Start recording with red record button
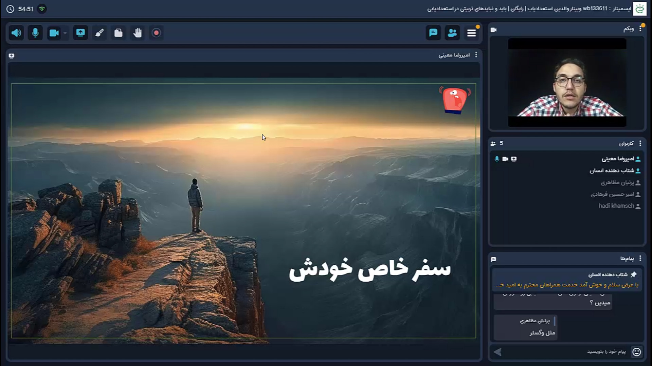This screenshot has width=652, height=366. point(156,33)
